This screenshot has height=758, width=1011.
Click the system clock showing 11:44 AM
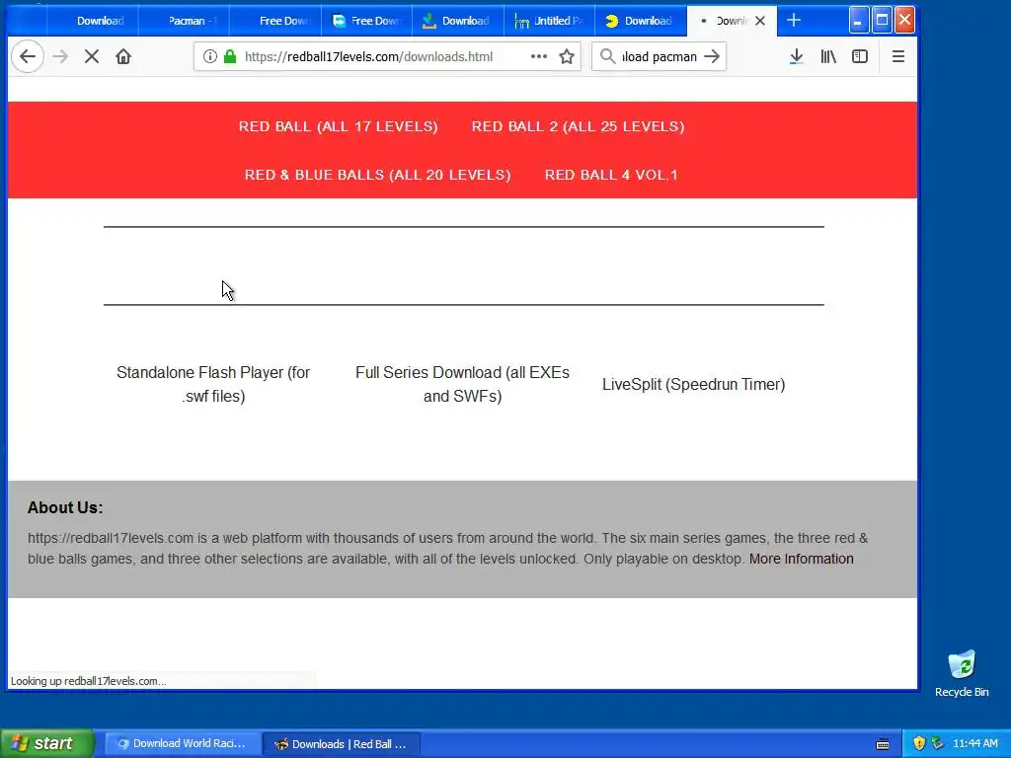(x=974, y=744)
